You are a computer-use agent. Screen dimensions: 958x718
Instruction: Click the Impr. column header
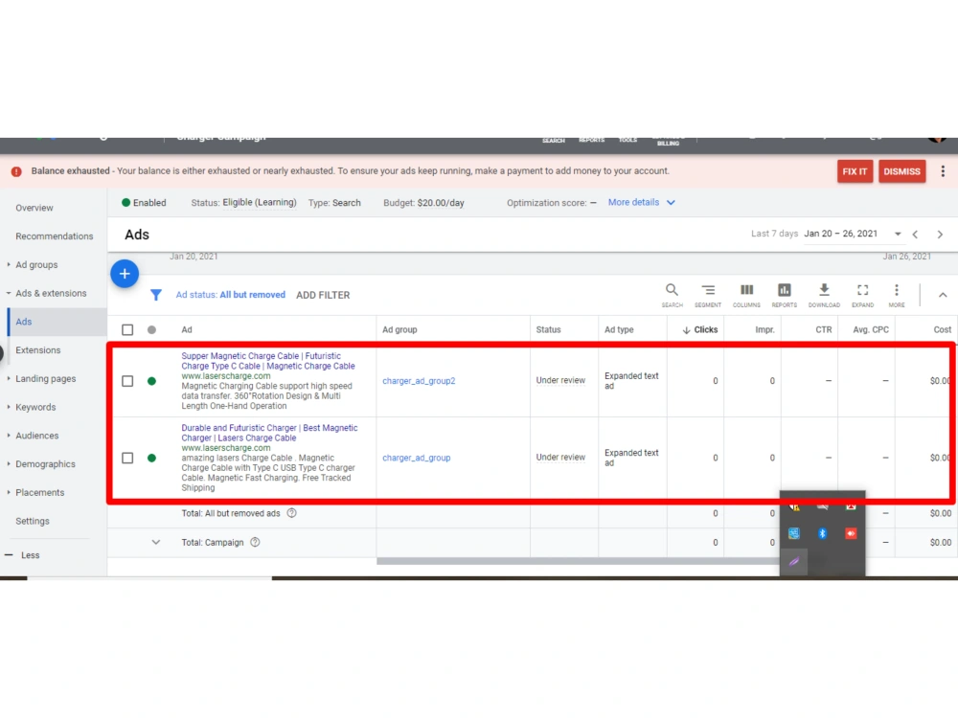(764, 329)
